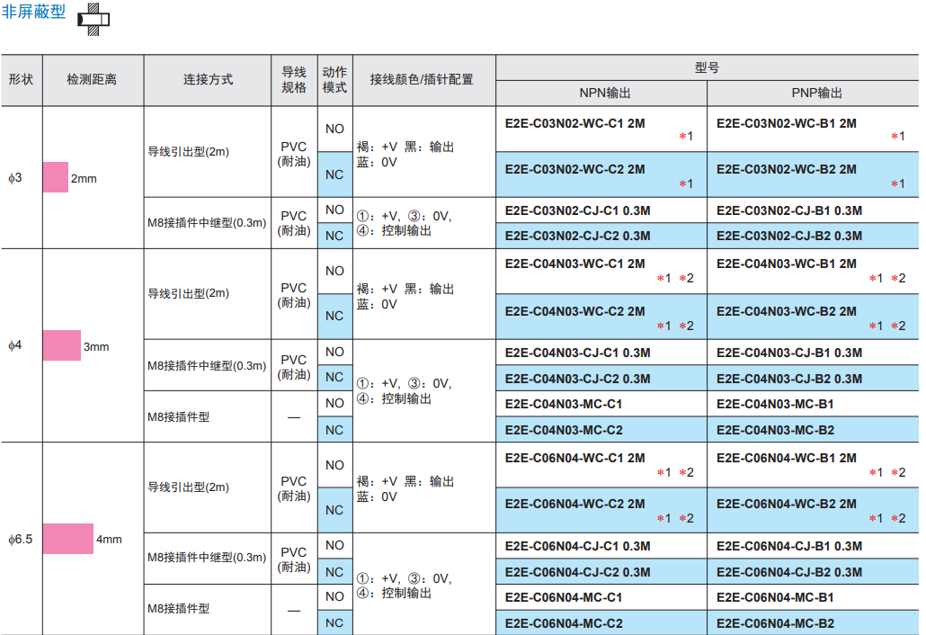Select model E2E-C06N04-WC-B1 2M
The width and height of the screenshot is (926, 635).
coord(786,459)
